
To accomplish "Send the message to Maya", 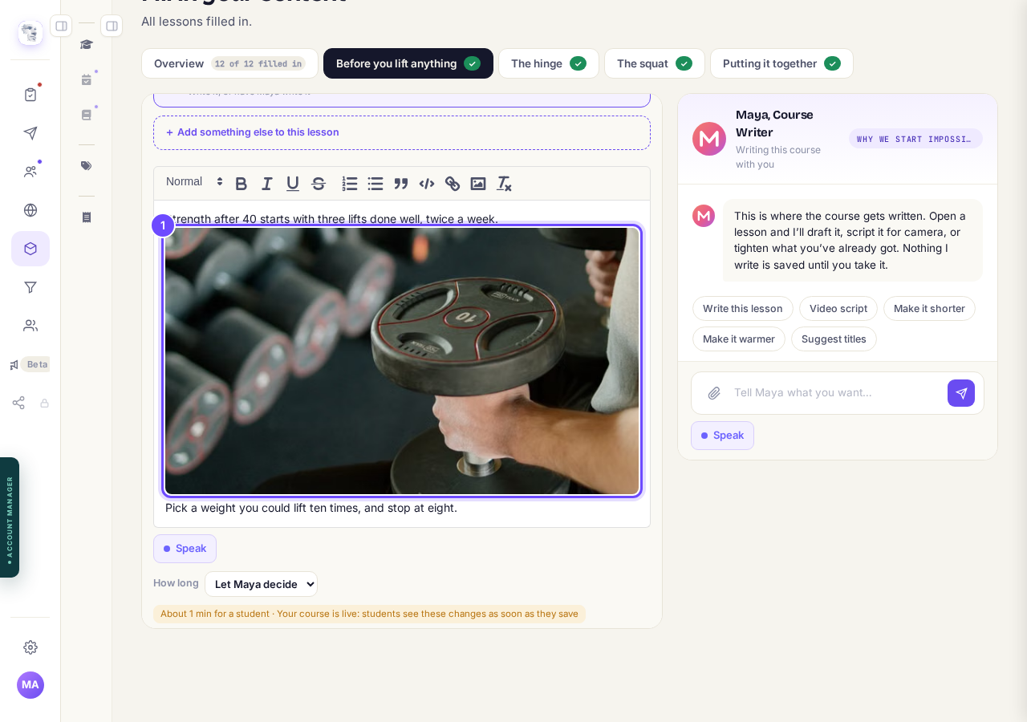I will (961, 393).
